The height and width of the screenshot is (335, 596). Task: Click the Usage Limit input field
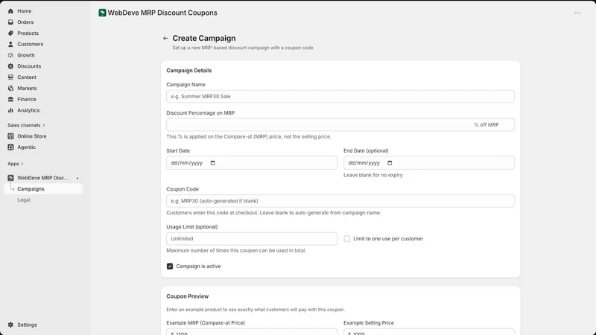[x=252, y=238]
